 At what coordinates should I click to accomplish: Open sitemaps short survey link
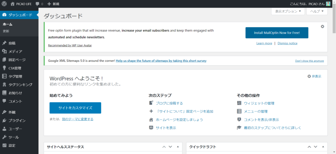(x=161, y=61)
